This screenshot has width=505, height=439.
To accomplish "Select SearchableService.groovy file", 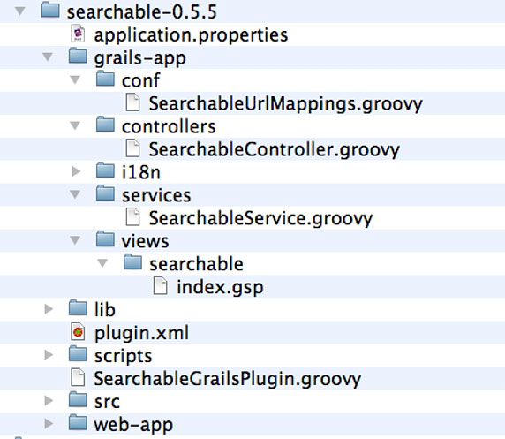I will click(260, 218).
